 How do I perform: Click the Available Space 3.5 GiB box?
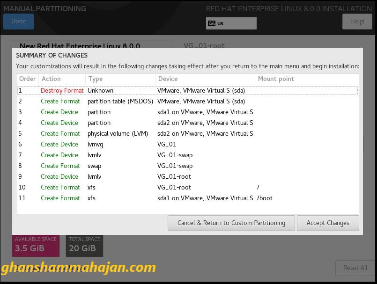36,245
